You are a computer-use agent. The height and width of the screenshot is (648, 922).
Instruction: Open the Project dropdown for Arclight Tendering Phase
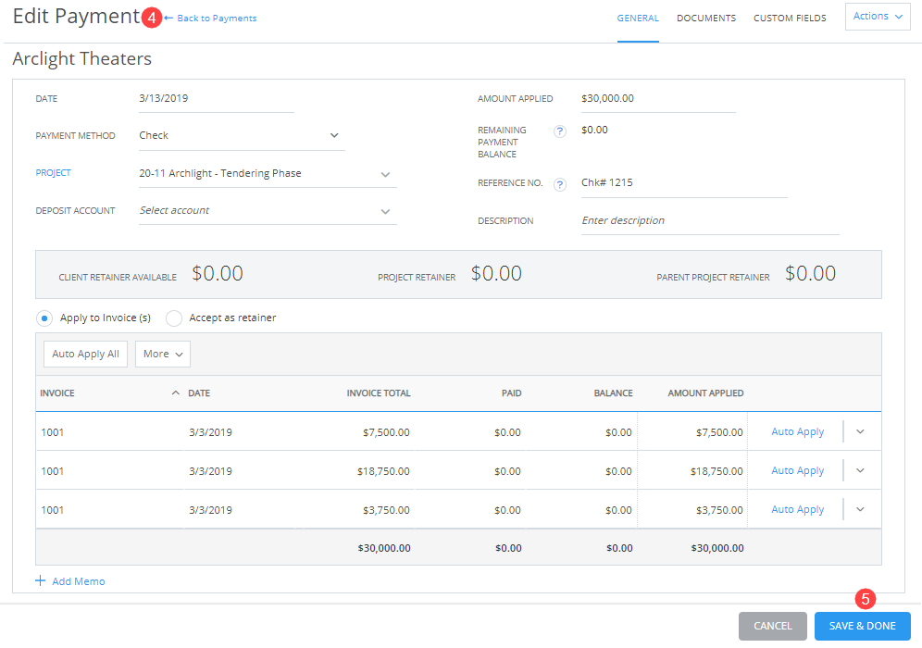point(387,172)
